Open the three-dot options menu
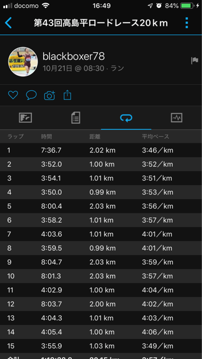The image size is (202, 359). click(187, 23)
